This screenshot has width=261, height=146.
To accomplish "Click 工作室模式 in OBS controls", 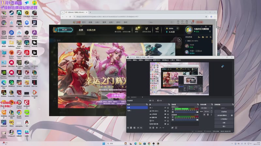I will [224, 119].
